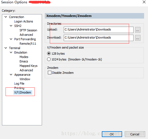The height and width of the screenshot is (139, 148).
Task: Close the Session Options dialog
Action: pyautogui.click(x=144, y=2)
